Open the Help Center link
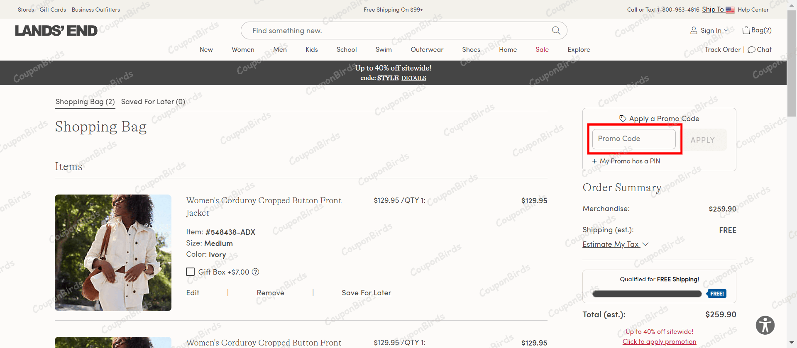 753,10
